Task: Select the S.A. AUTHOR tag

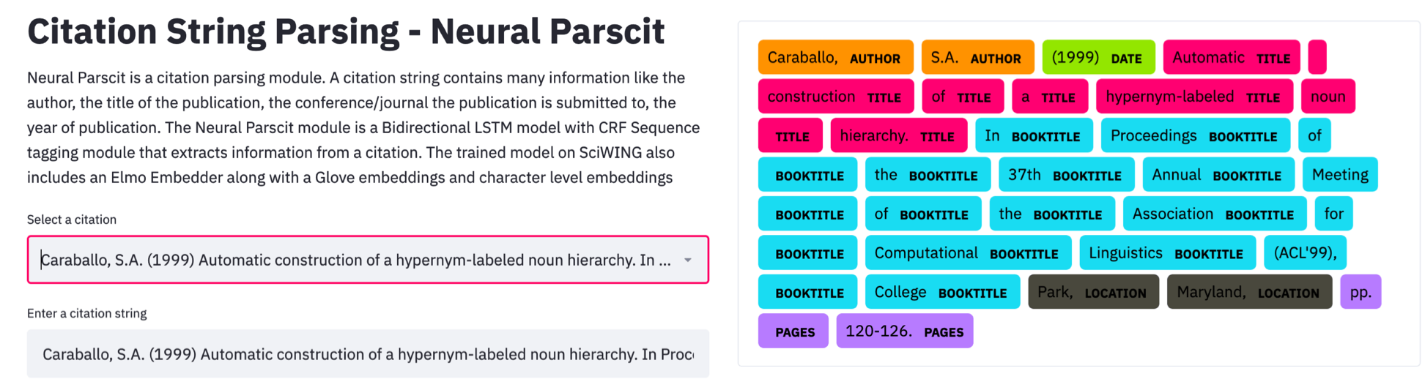Action: 977,58
